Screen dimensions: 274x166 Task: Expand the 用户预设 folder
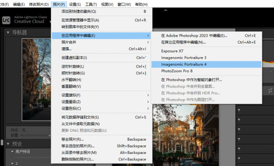pyautogui.click(x=12, y=151)
